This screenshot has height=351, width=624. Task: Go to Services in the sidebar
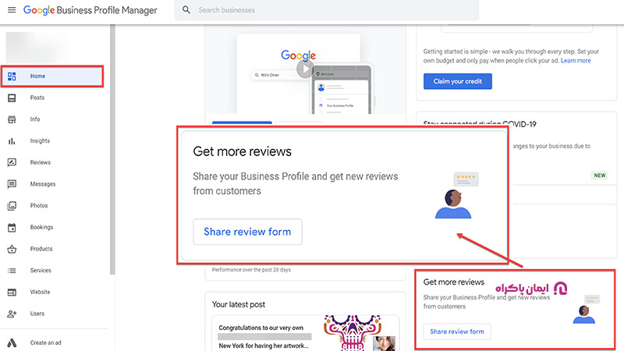[x=41, y=270]
